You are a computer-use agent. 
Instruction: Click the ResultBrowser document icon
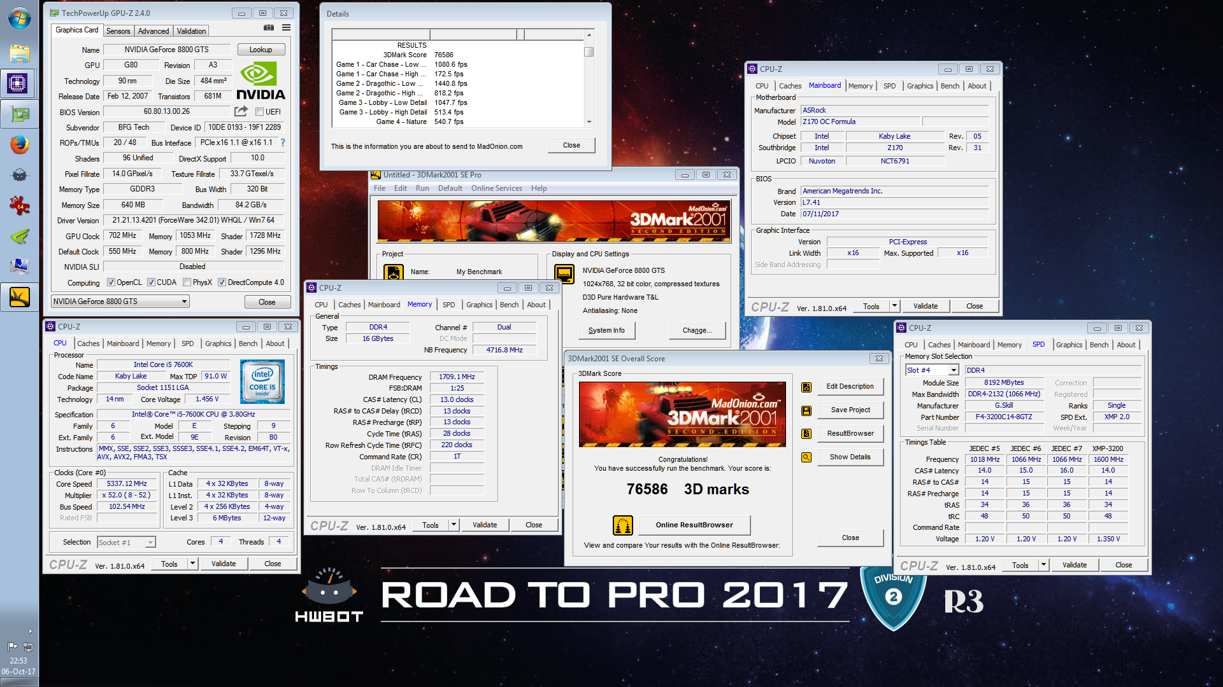point(806,434)
